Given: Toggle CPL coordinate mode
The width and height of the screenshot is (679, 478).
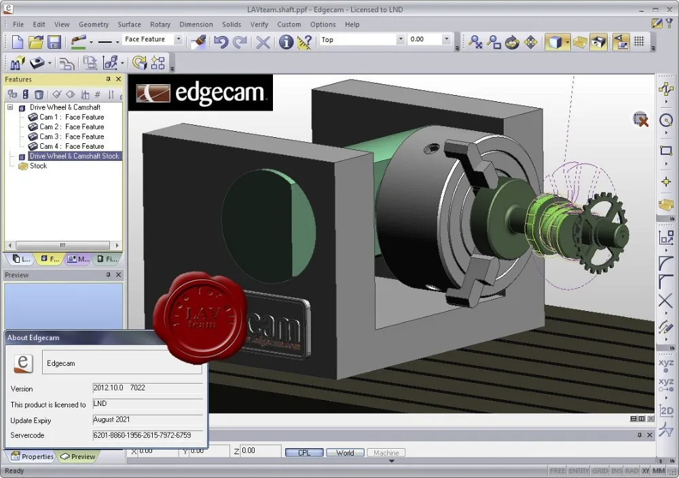Looking at the screenshot, I should tap(304, 452).
